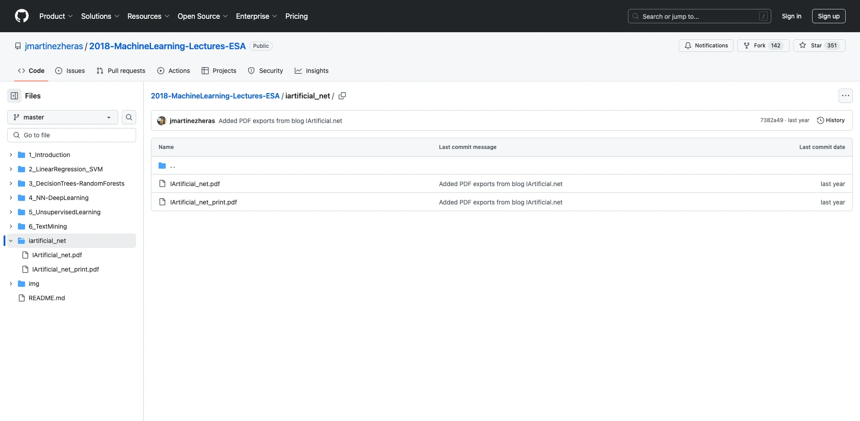
Task: Copy the path with the copy icon
Action: (342, 96)
